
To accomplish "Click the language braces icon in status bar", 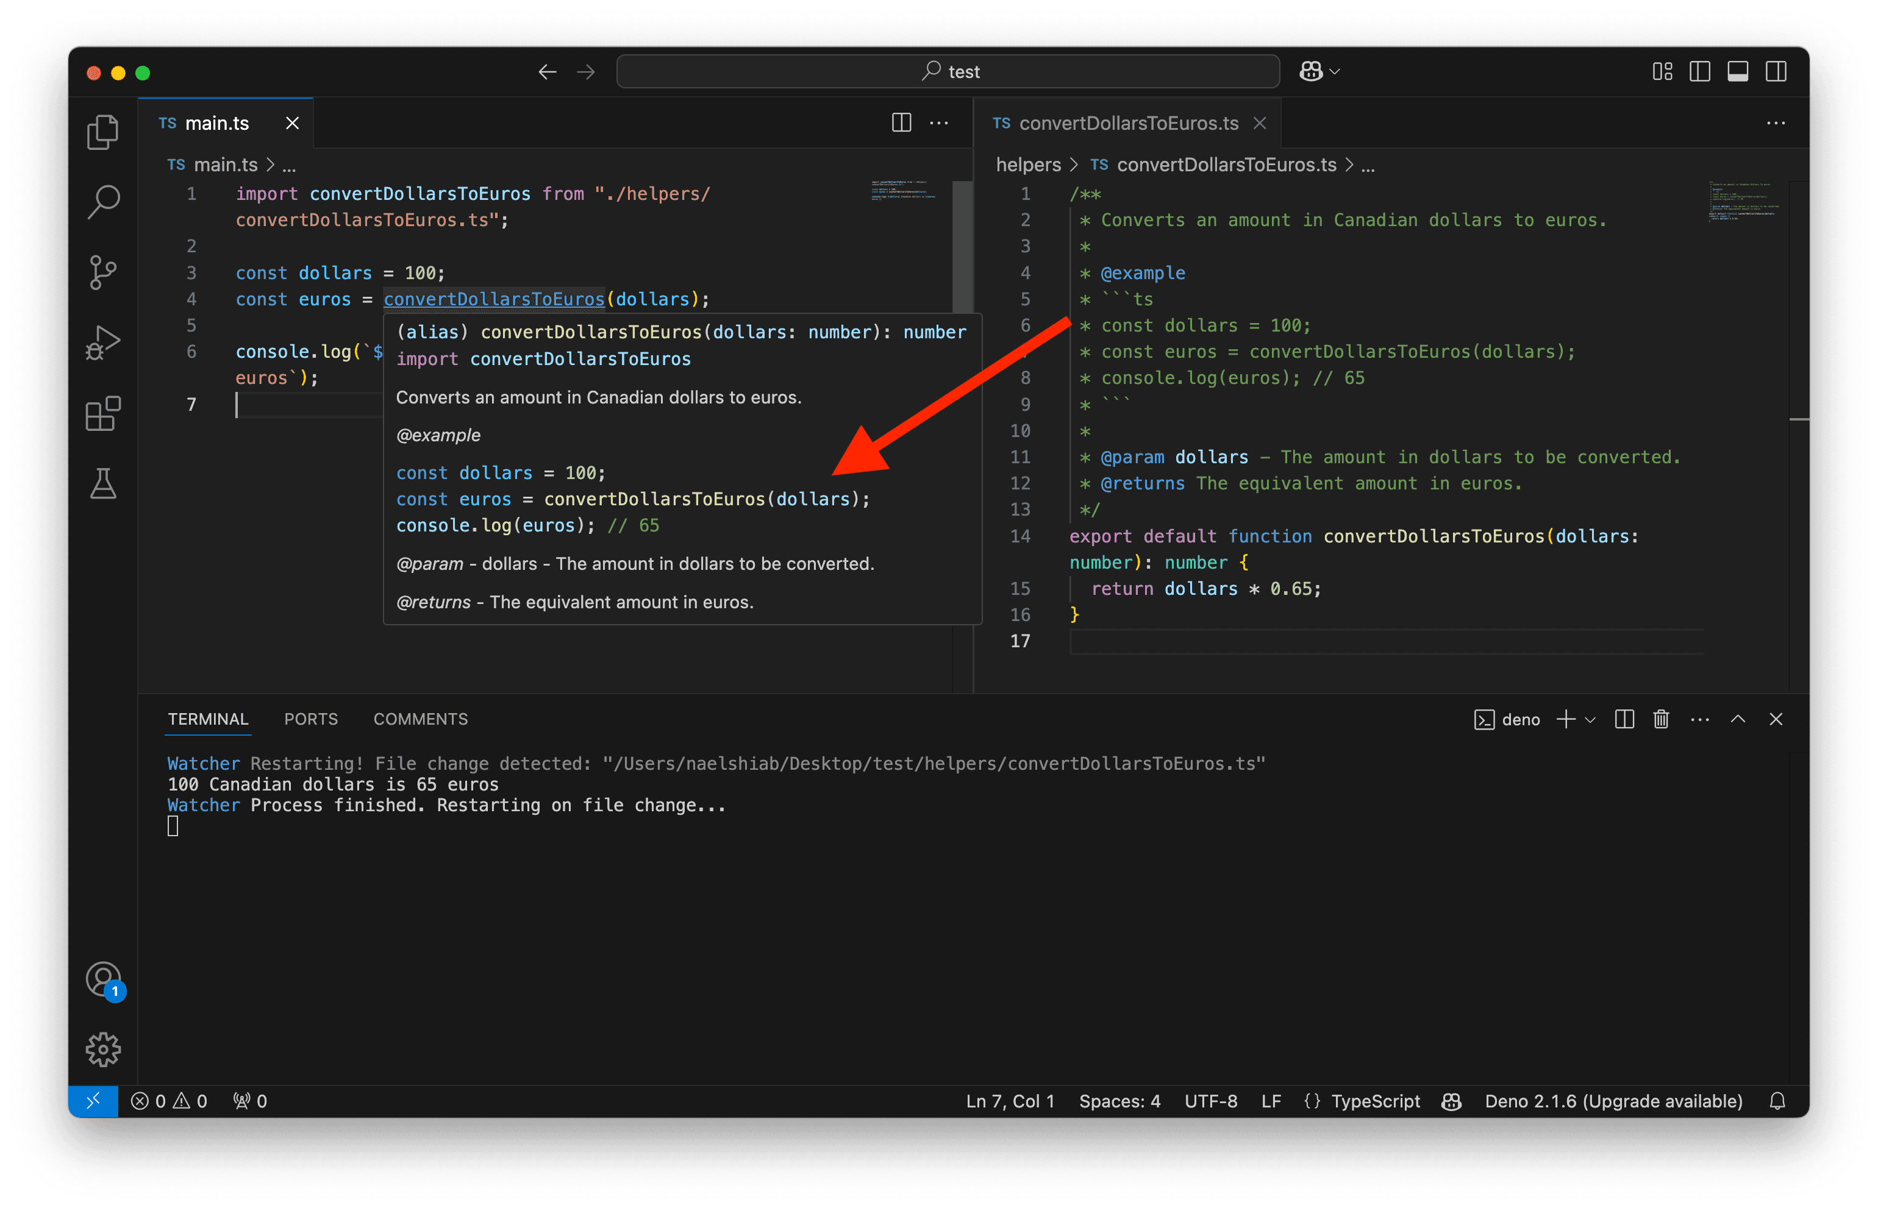I will click(x=1312, y=1101).
